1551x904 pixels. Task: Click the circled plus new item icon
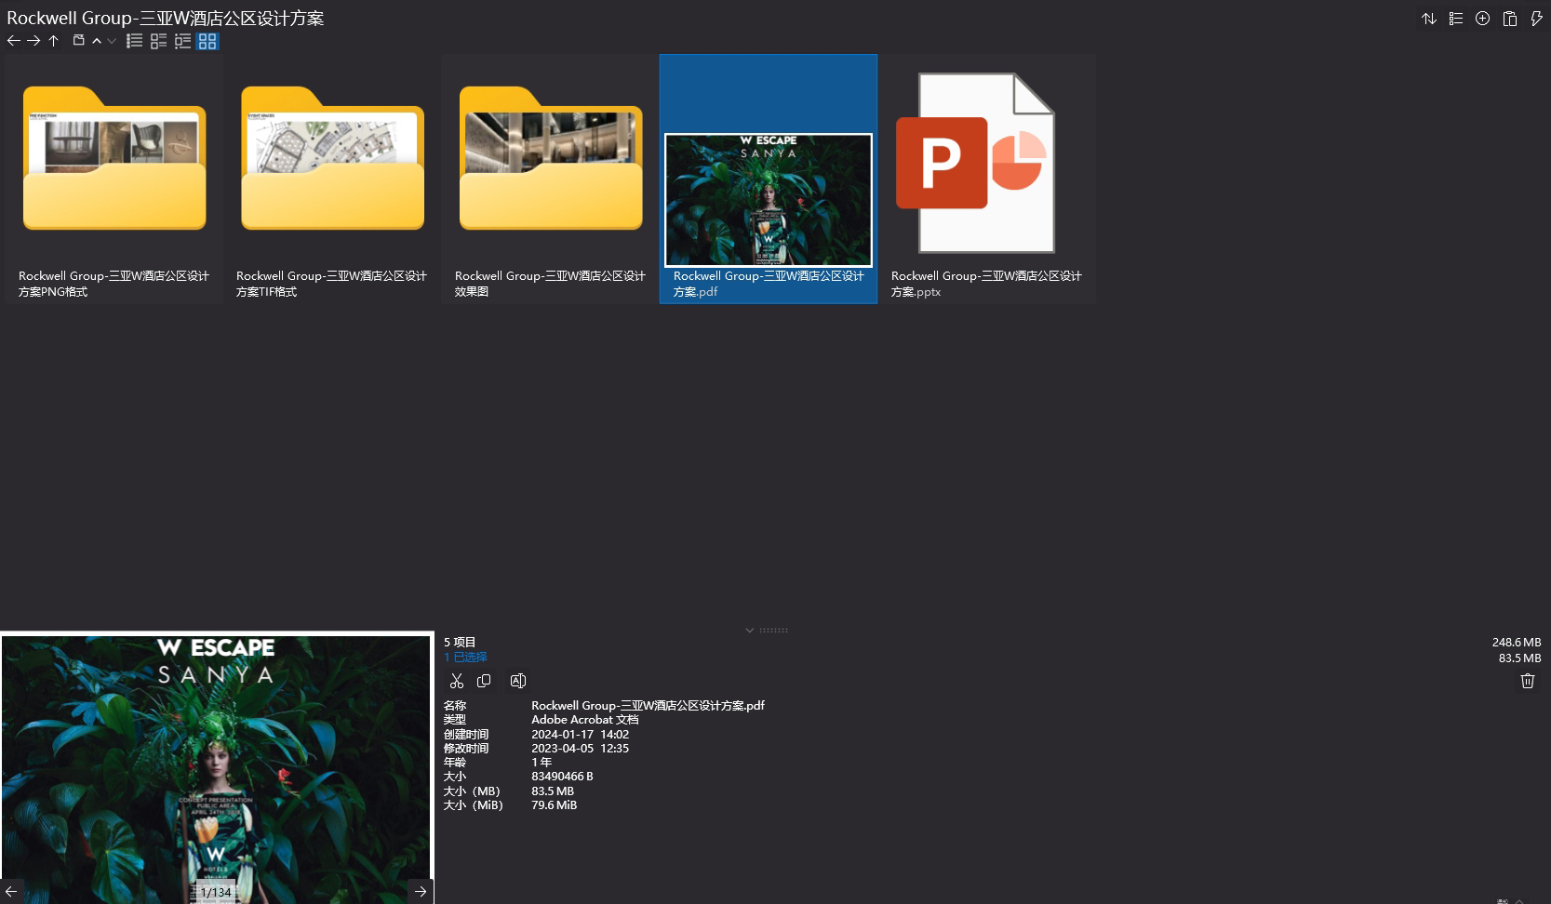coord(1482,19)
